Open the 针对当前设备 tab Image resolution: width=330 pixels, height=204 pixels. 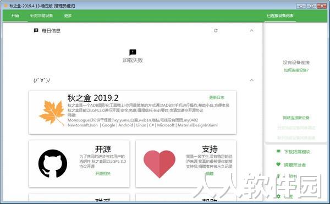(41, 15)
